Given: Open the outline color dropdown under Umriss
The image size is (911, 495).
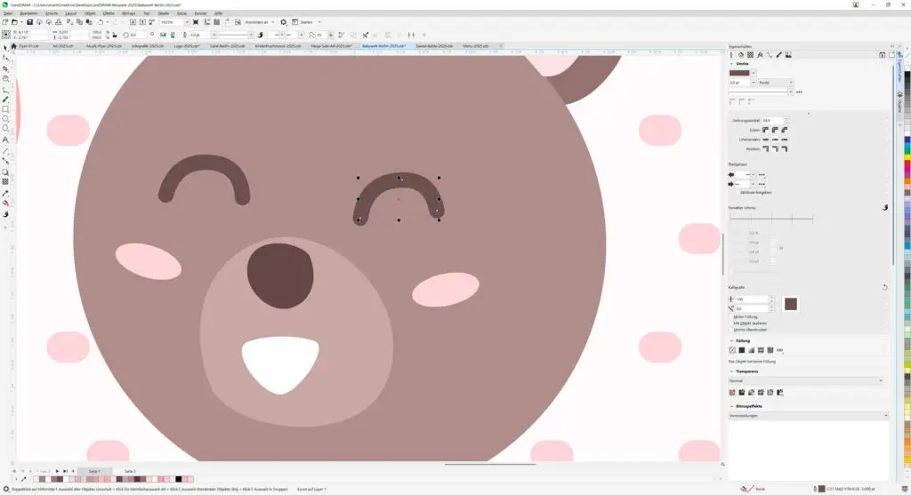Looking at the screenshot, I should [x=754, y=73].
